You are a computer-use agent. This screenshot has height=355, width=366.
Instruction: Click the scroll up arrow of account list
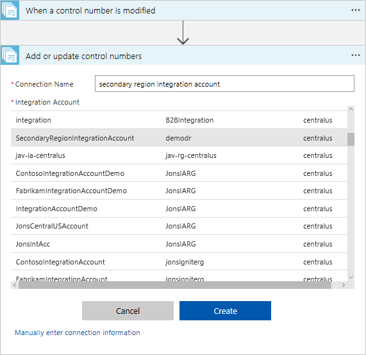coord(351,109)
